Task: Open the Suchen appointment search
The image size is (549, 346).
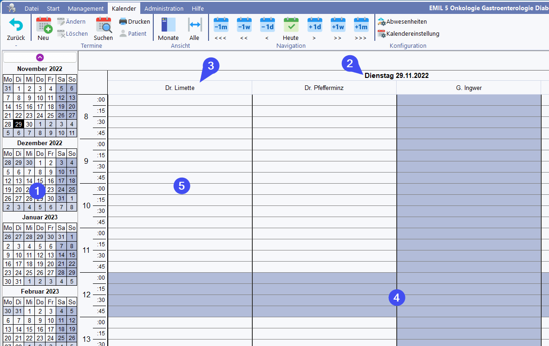Action: (103, 25)
